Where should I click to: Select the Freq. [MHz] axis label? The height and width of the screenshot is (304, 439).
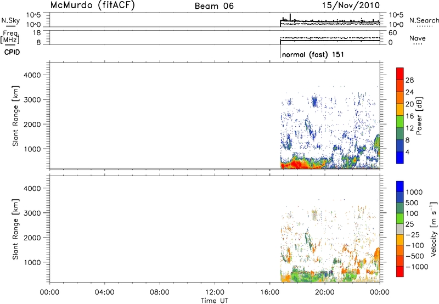click(x=10, y=37)
